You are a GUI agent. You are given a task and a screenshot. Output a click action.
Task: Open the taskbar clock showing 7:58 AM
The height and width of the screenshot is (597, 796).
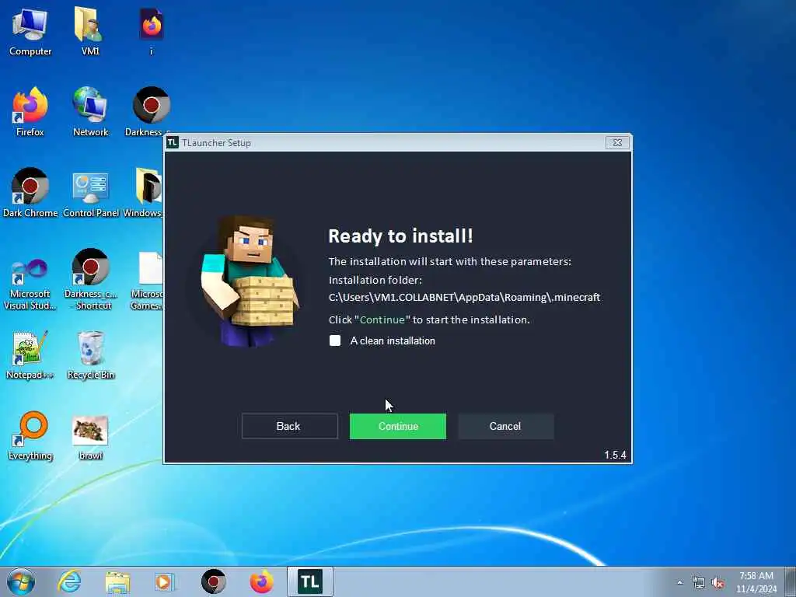(x=756, y=582)
